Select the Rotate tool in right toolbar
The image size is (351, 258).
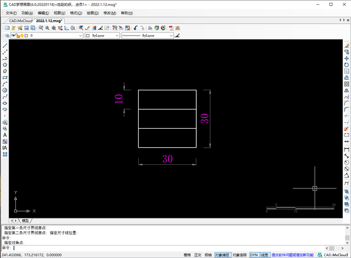point(347,65)
